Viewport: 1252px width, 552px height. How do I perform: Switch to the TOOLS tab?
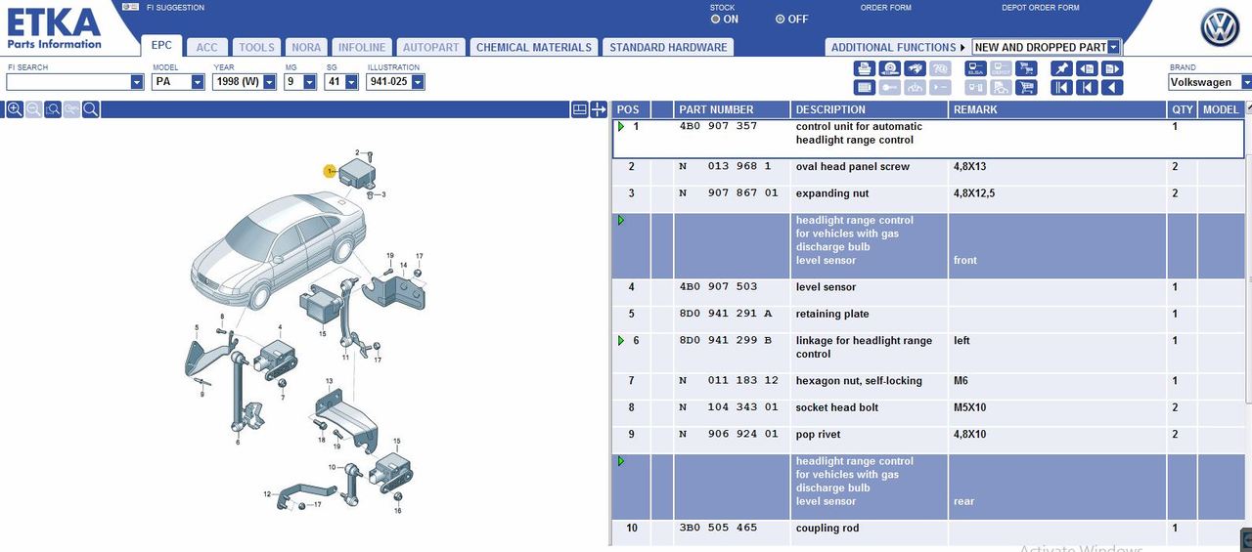257,47
